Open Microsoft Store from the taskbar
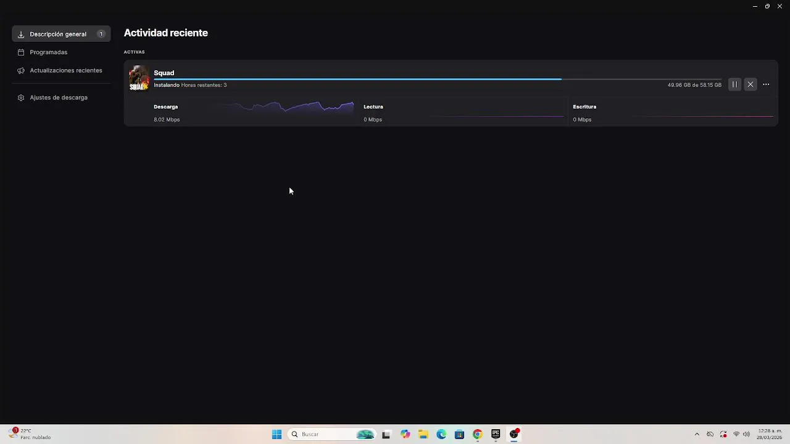Image resolution: width=790 pixels, height=444 pixels. 459,434
